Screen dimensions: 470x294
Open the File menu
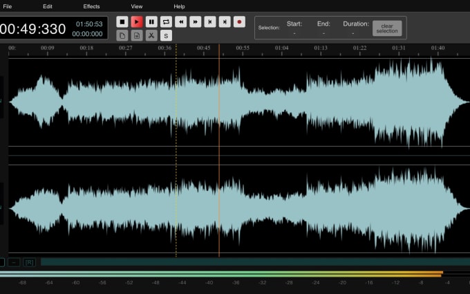(7, 6)
